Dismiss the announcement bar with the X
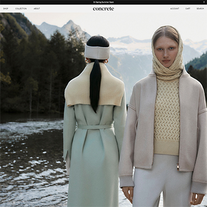 [204, 2]
